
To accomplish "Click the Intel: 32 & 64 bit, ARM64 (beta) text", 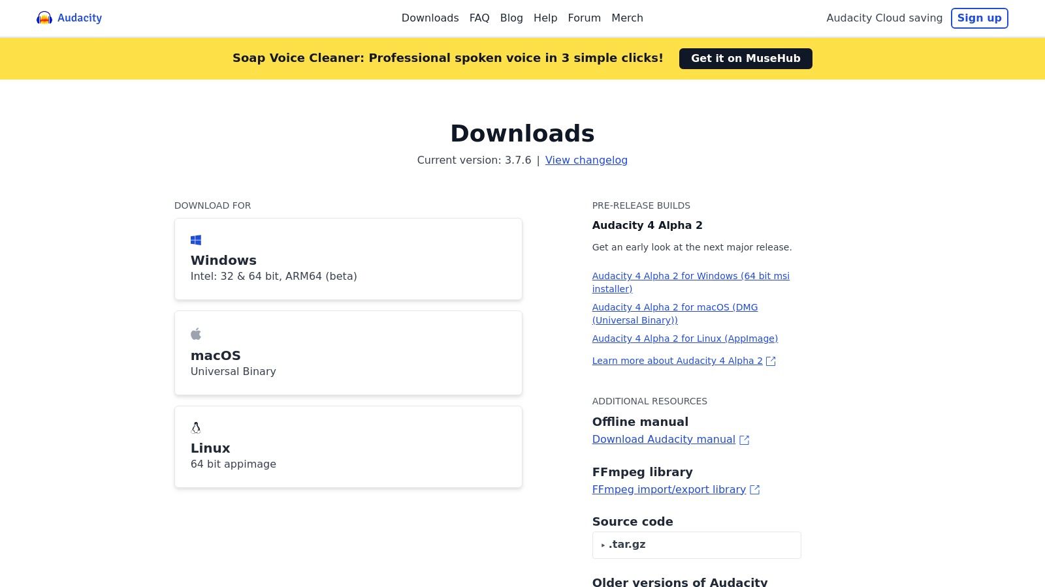I will pos(274,277).
